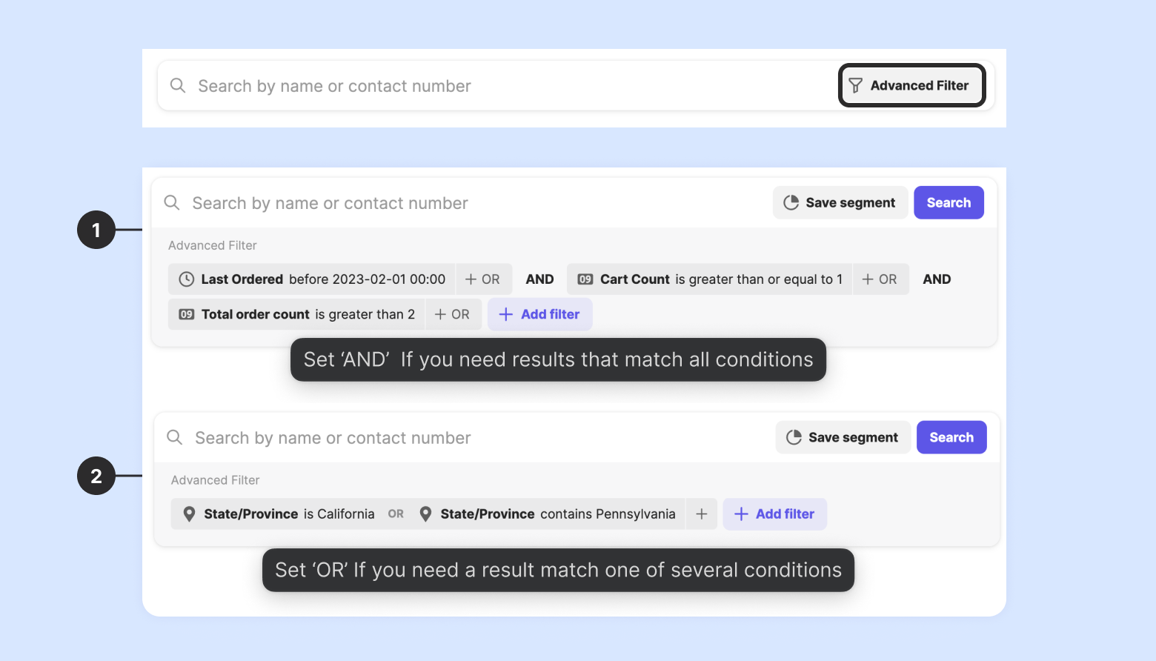Add OR condition to Cart Count filter
Image resolution: width=1156 pixels, height=661 pixels.
coord(880,279)
